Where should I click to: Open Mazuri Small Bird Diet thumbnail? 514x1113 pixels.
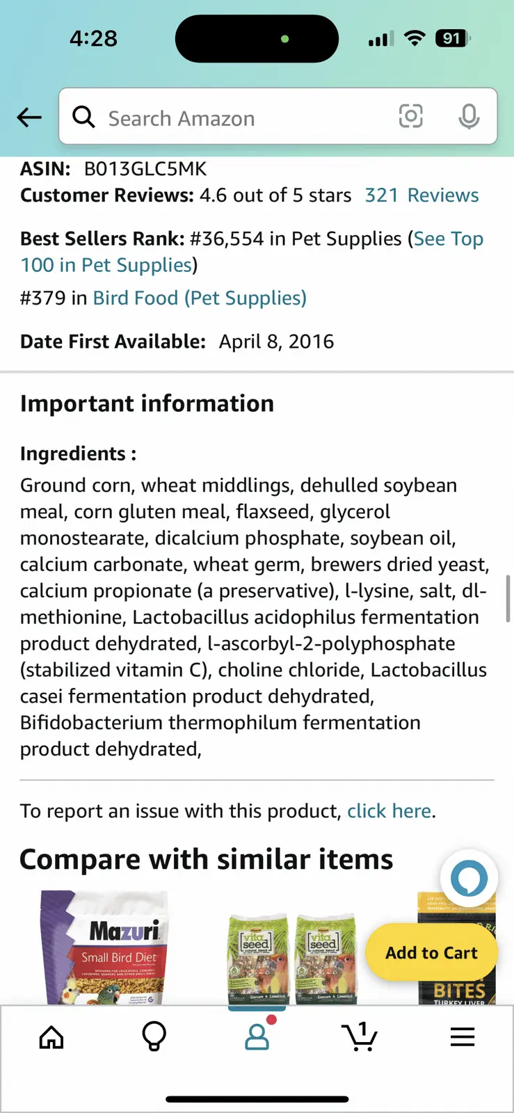(x=104, y=947)
